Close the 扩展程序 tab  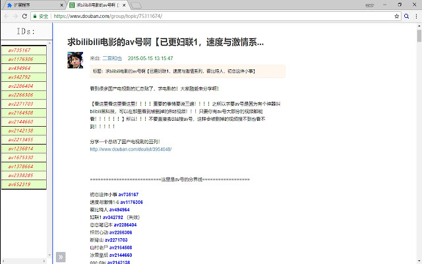coord(61,5)
